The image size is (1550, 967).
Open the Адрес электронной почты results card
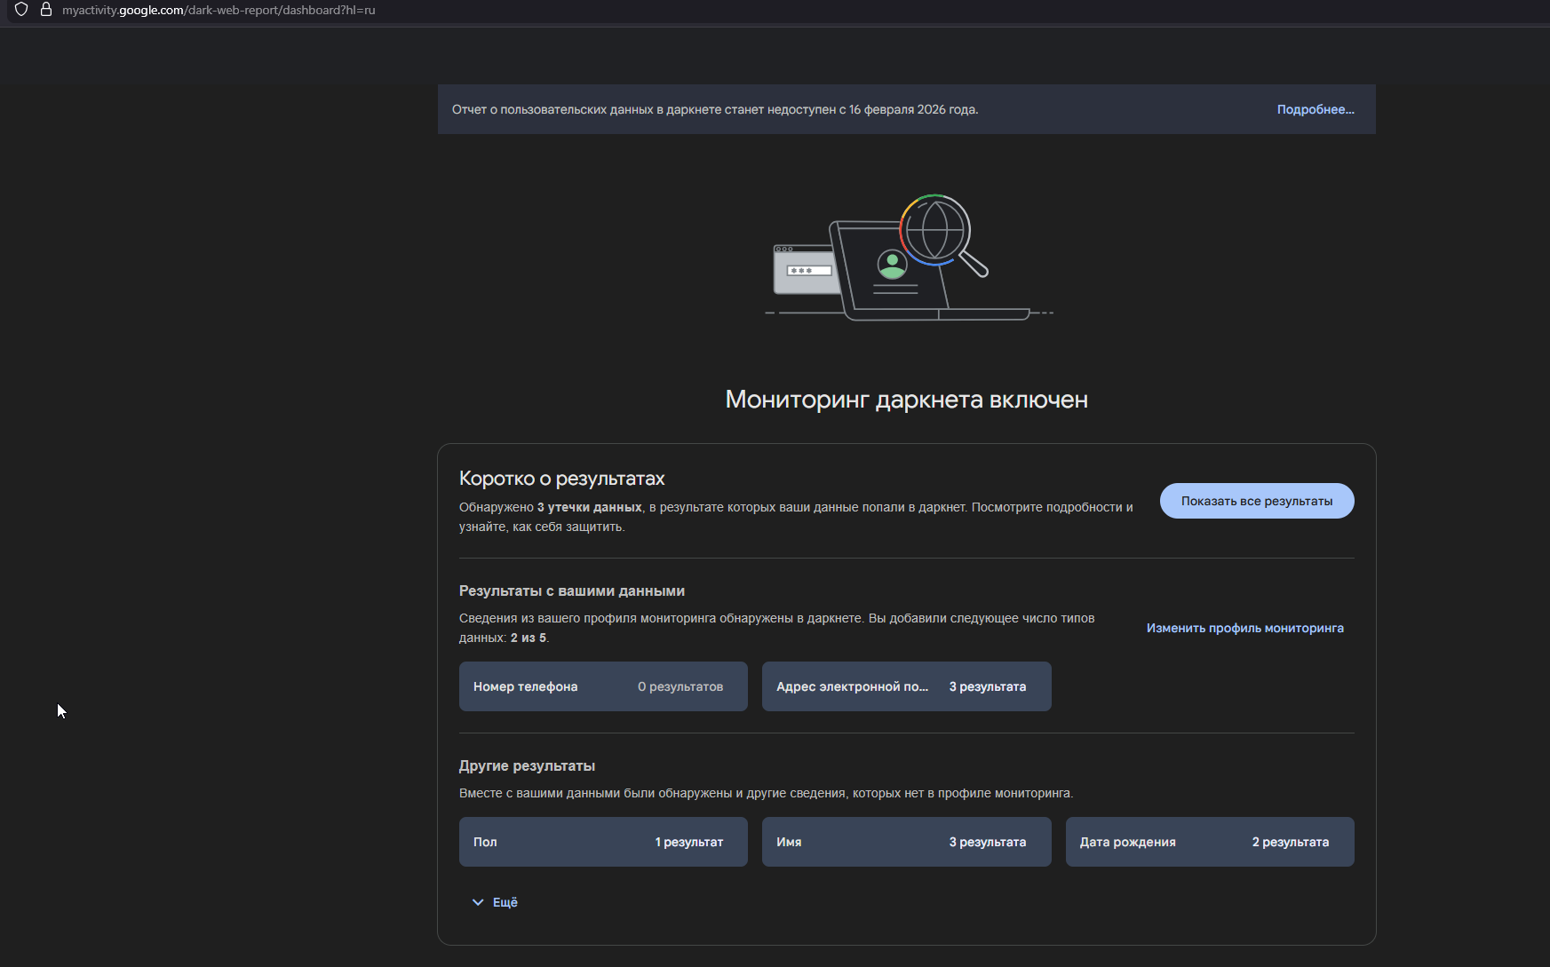pos(906,686)
